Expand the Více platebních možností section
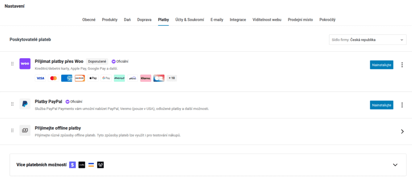Viewport: 412px width, 184px height. tap(395, 165)
